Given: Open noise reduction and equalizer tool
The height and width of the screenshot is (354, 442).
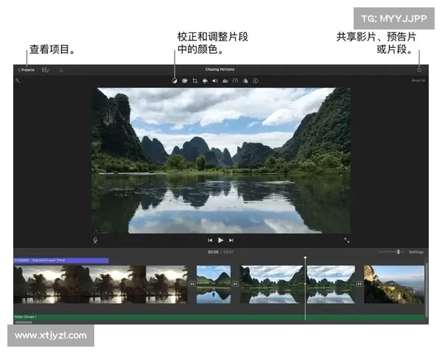Looking at the screenshot, I should (225, 81).
